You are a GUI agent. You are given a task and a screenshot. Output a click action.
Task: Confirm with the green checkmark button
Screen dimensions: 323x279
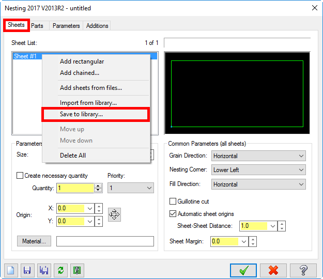(243, 270)
